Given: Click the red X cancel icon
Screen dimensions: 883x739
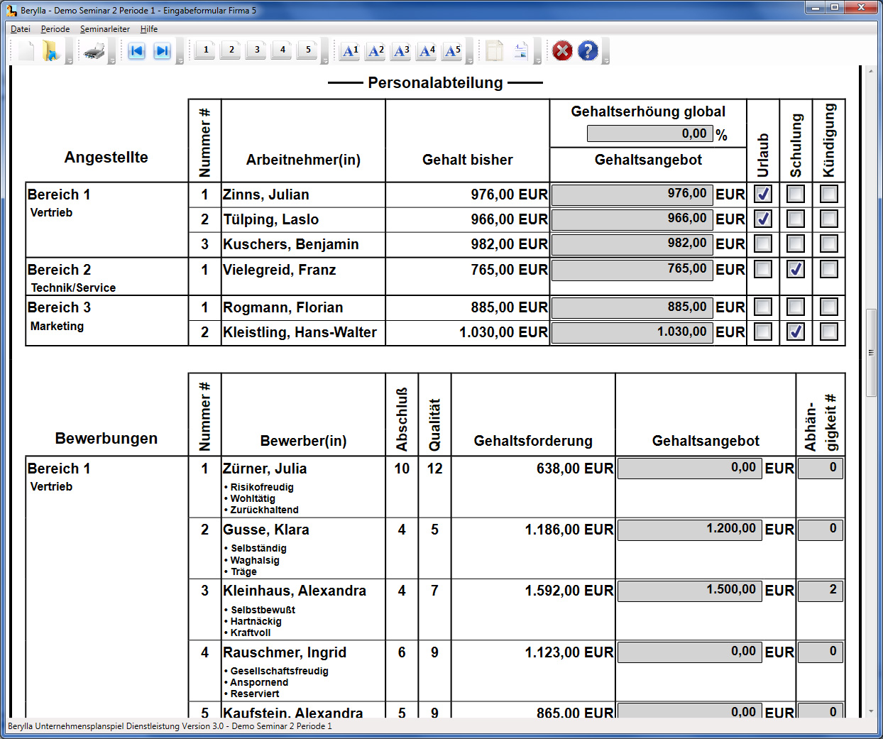Looking at the screenshot, I should [562, 51].
